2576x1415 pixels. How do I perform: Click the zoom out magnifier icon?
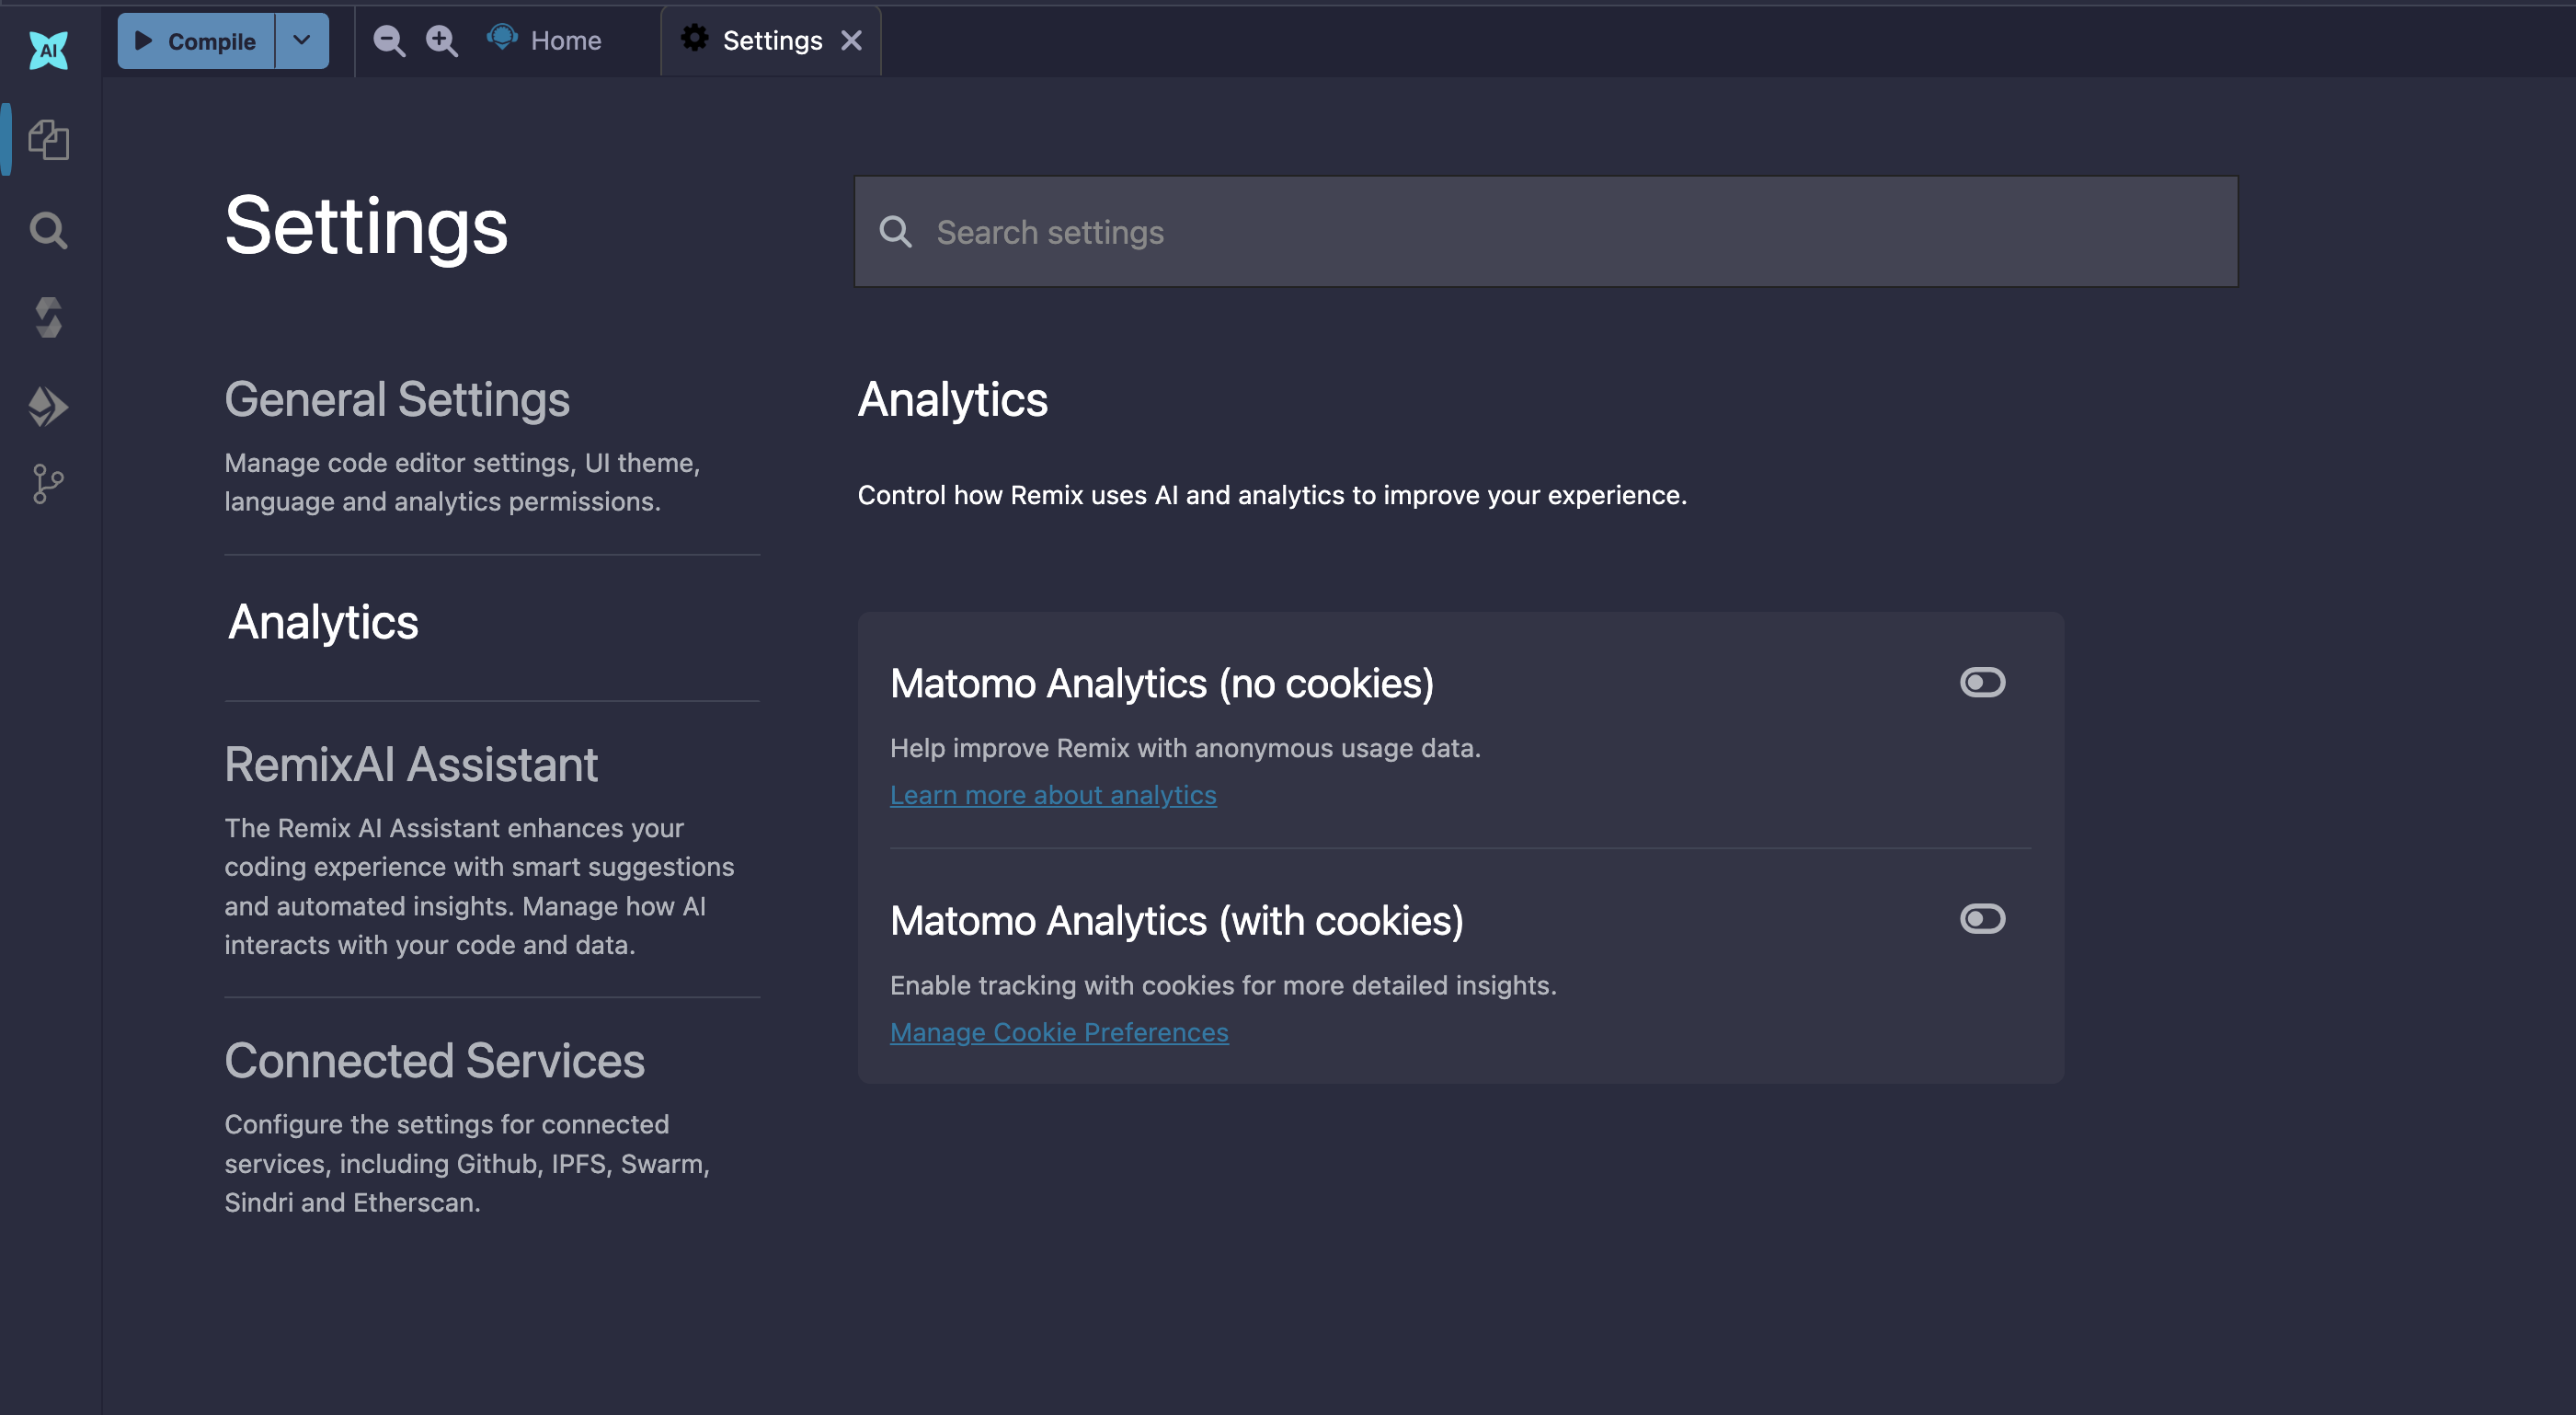click(x=389, y=41)
